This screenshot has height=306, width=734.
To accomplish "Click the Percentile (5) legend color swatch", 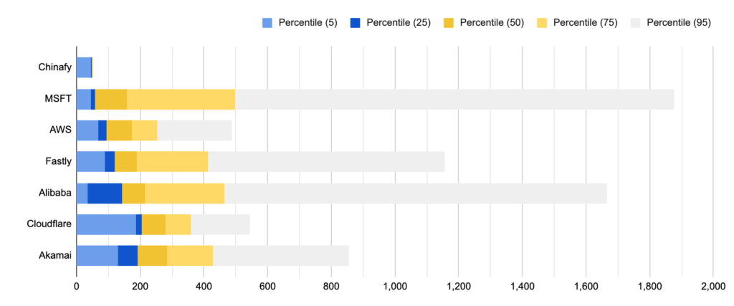I will coord(268,22).
